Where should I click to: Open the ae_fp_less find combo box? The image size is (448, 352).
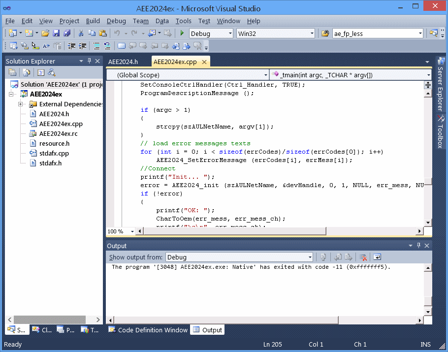pyautogui.click(x=378, y=33)
